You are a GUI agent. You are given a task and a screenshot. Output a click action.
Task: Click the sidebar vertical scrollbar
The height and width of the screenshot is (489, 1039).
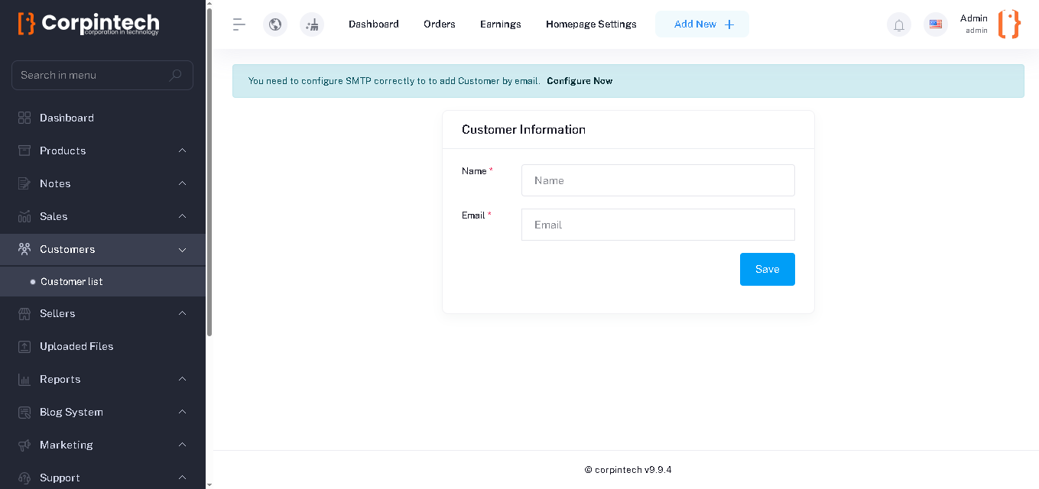click(x=209, y=168)
